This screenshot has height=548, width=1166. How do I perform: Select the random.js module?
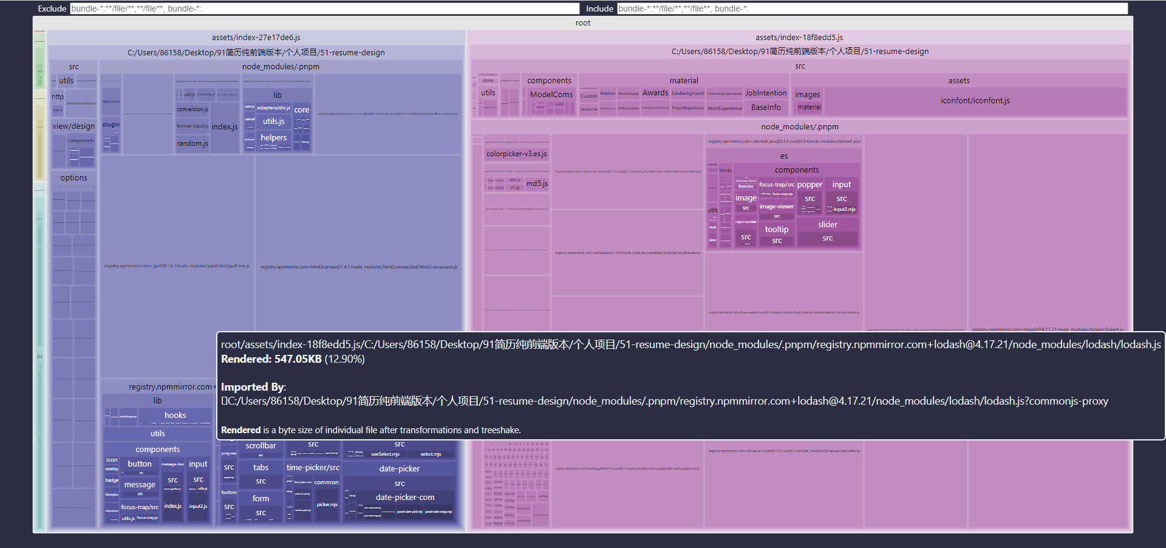point(193,143)
